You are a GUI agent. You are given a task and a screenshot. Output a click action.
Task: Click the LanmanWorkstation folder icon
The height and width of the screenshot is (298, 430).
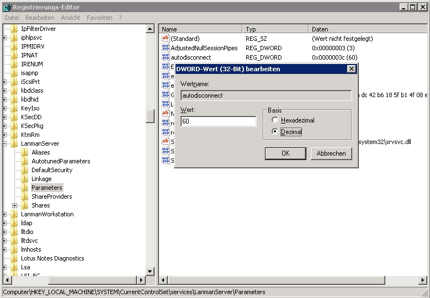click(14, 214)
